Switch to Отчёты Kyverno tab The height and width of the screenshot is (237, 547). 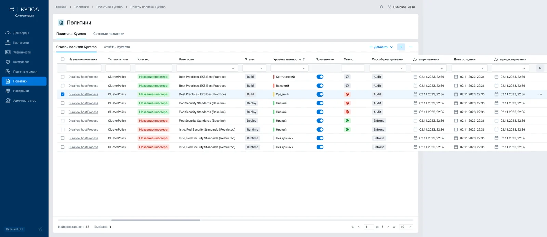117,47
